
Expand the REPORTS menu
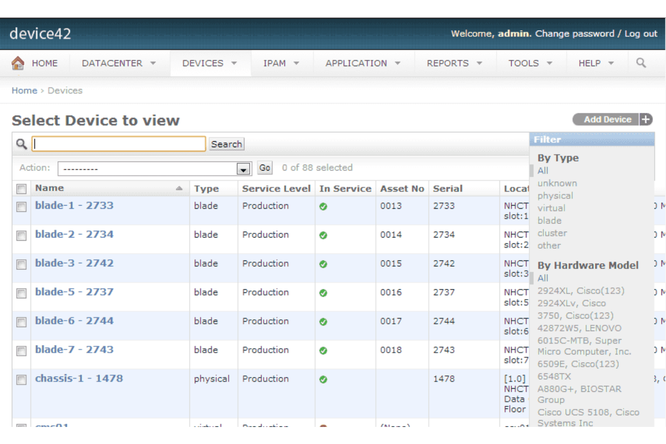[454, 63]
